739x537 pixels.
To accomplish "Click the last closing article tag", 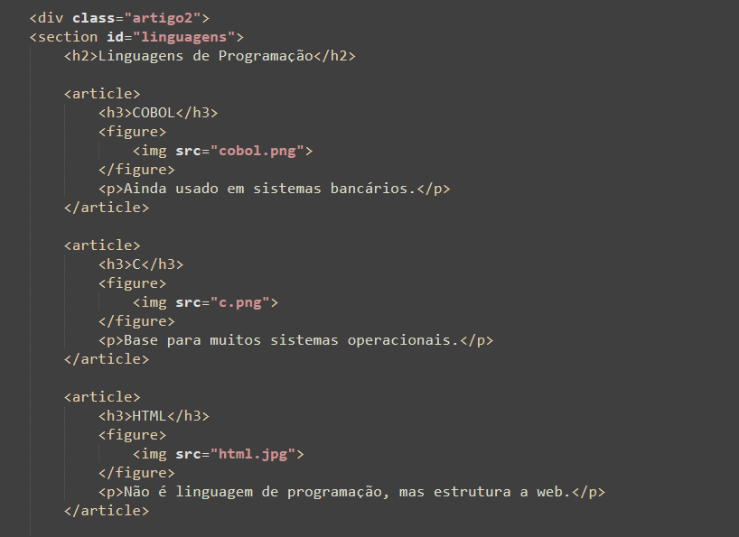I will [107, 511].
